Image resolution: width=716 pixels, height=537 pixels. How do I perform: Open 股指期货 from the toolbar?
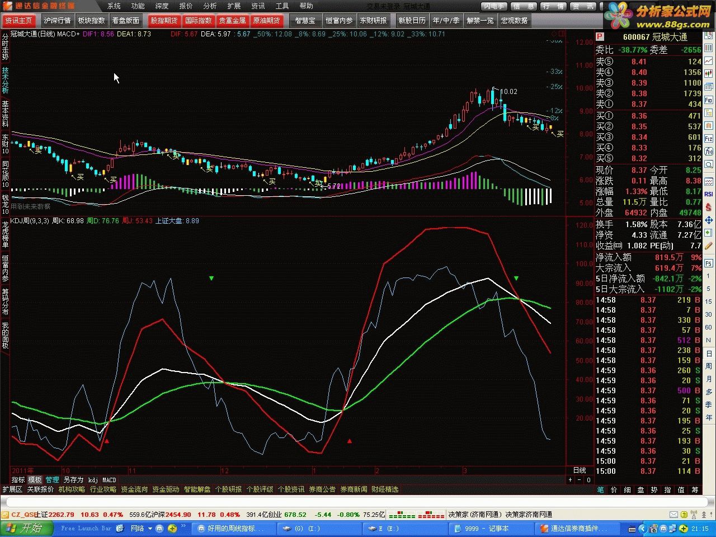click(x=164, y=21)
